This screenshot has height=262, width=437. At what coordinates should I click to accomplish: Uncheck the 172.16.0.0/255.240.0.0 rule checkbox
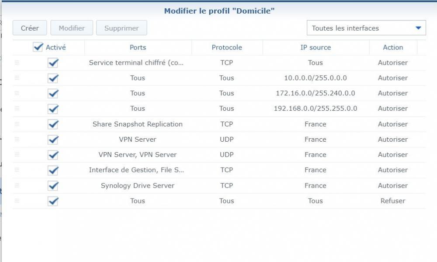[53, 93]
